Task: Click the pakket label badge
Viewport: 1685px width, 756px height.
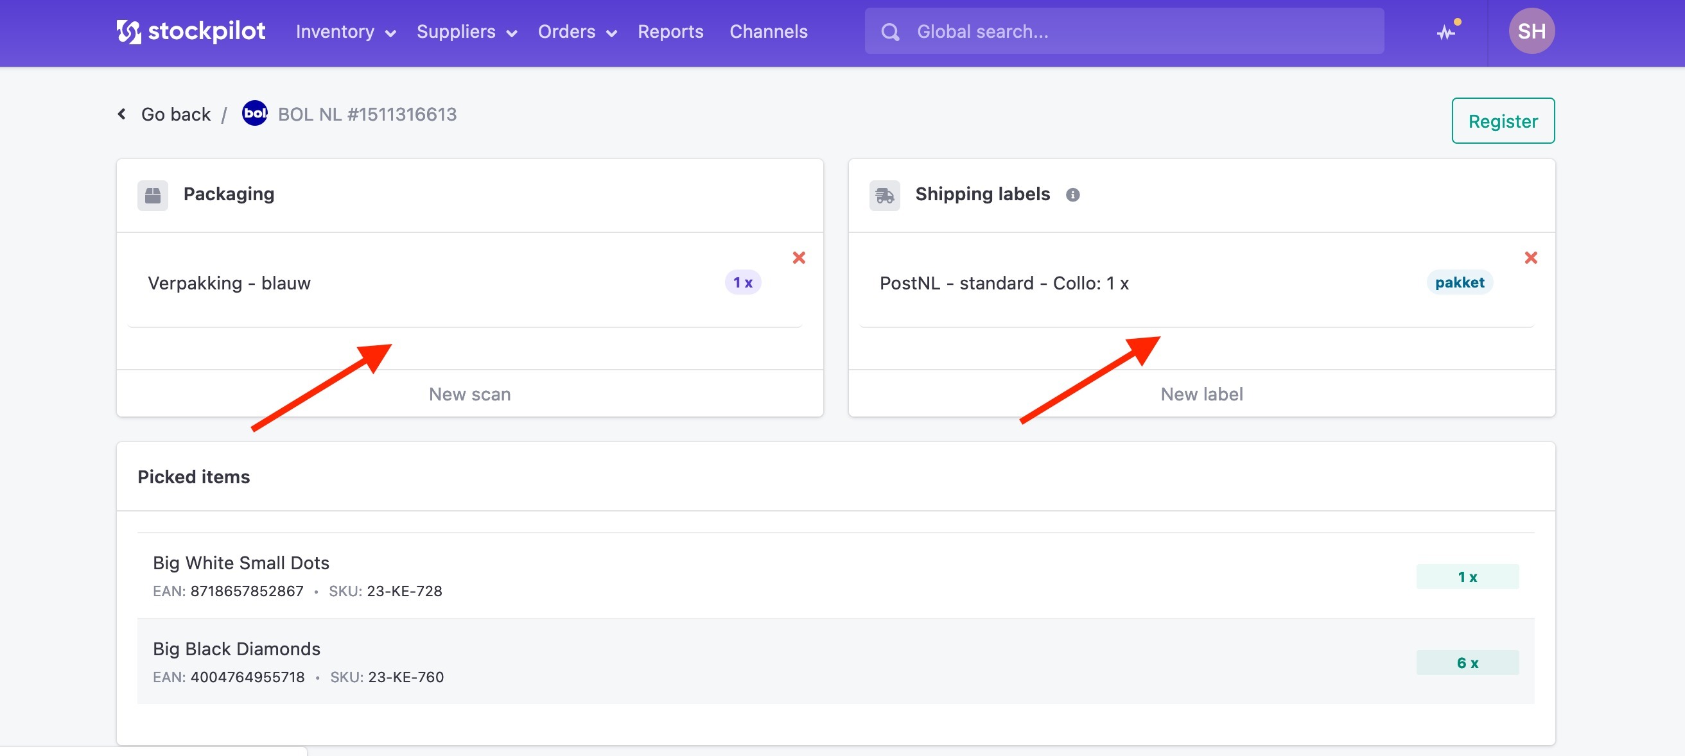Action: click(x=1460, y=282)
